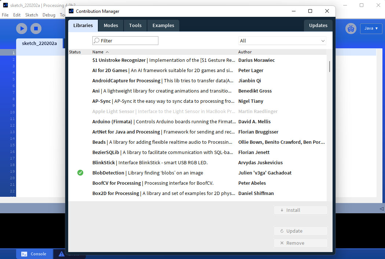The height and width of the screenshot is (259, 385).
Task: Click the collapse arrow on console panel
Action: [x=381, y=209]
